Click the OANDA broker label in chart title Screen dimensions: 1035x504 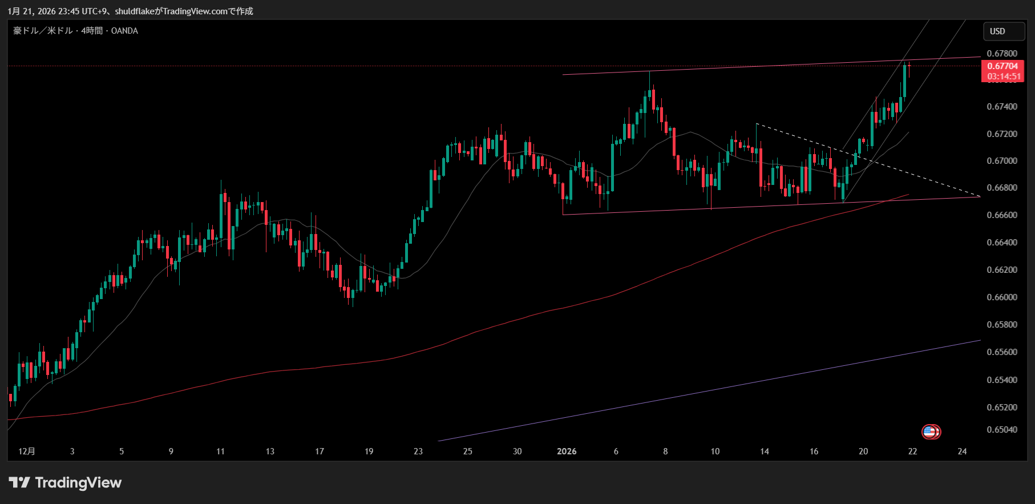(124, 31)
